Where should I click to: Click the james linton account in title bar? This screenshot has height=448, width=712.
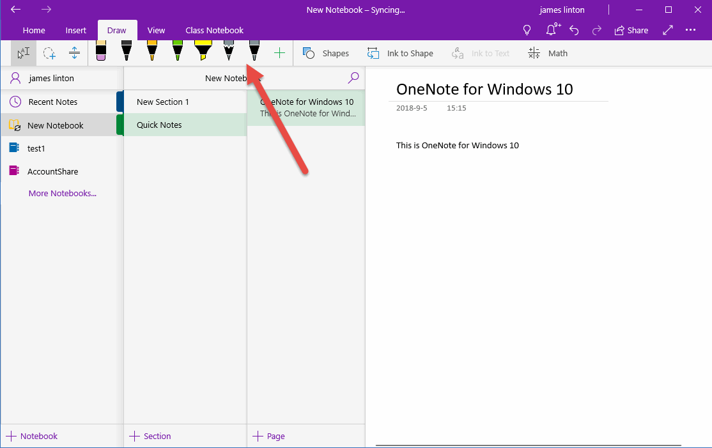(562, 10)
